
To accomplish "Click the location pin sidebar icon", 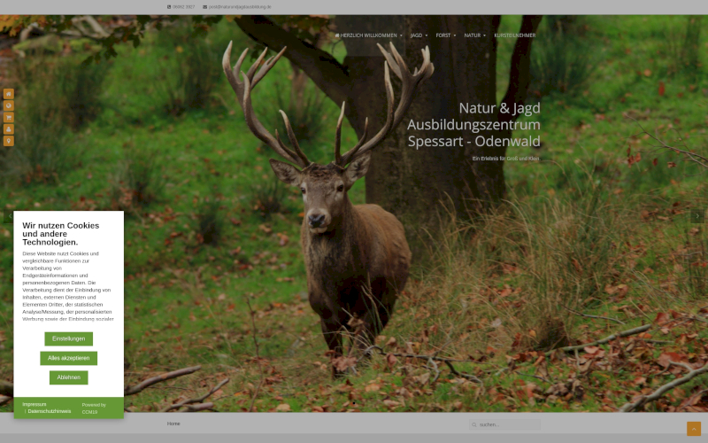I will (x=9, y=141).
